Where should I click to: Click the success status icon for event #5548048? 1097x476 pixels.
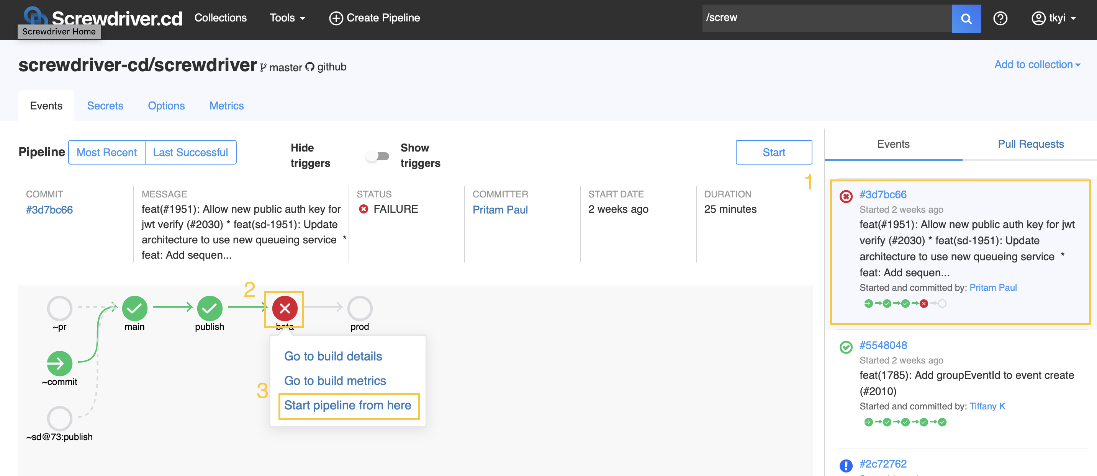click(846, 347)
